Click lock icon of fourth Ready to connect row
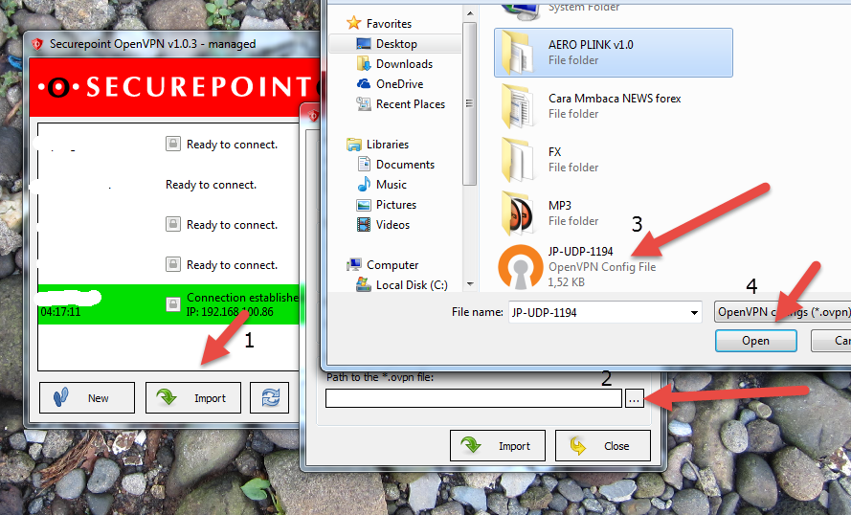 tap(173, 264)
